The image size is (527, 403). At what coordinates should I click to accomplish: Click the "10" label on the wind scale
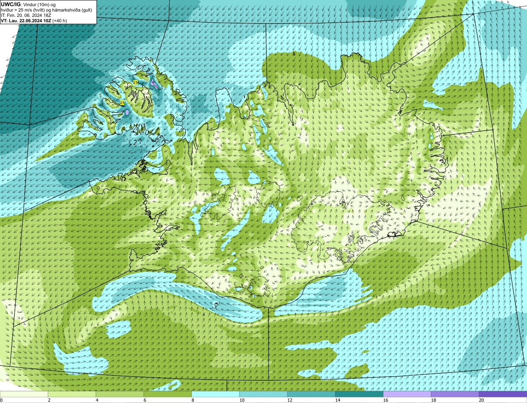[x=242, y=400]
